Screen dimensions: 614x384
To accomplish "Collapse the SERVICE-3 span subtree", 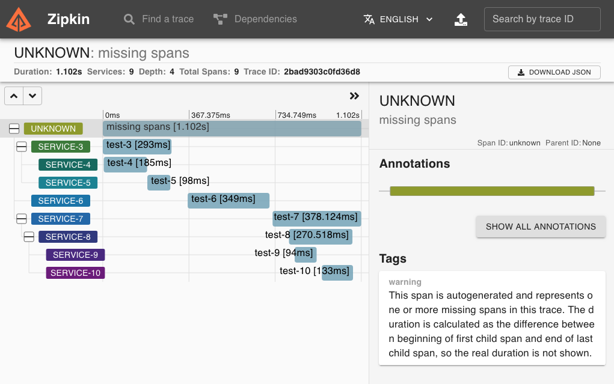I will click(x=20, y=146).
